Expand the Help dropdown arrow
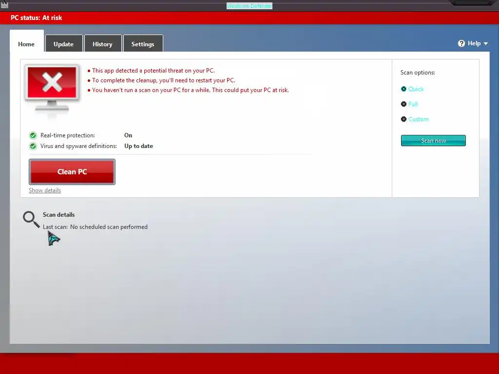 486,43
